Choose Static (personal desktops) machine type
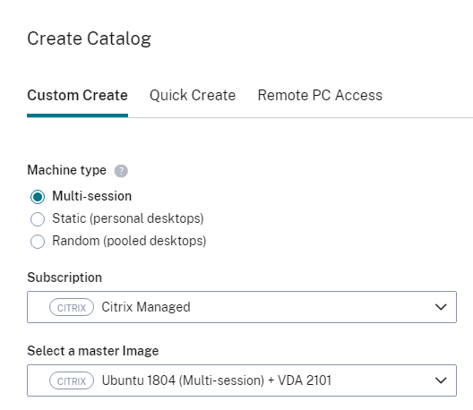This screenshot has width=473, height=410. (38, 218)
